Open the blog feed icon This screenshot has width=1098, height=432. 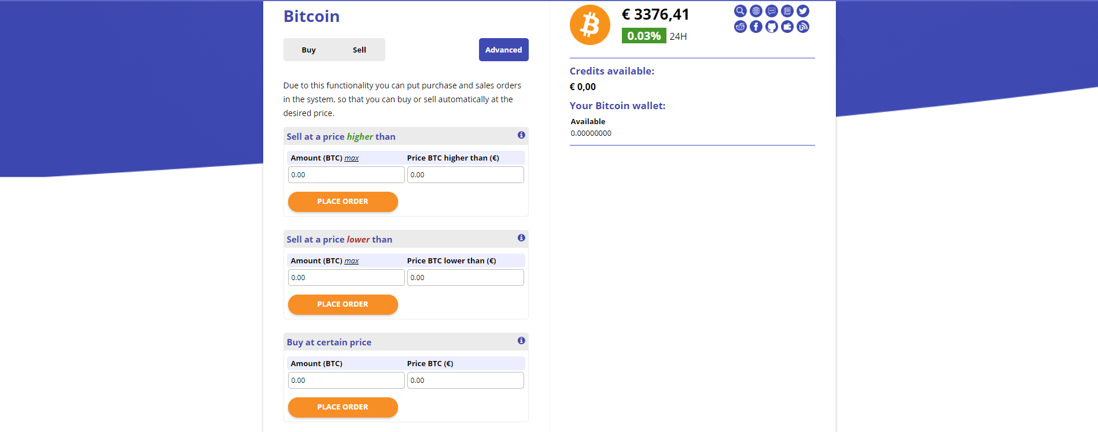[802, 27]
